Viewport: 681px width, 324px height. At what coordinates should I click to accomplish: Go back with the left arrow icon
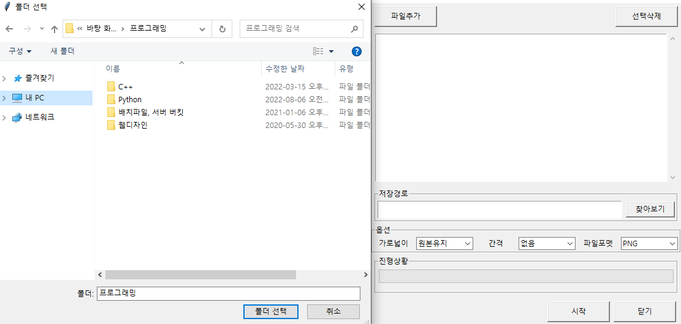click(9, 29)
